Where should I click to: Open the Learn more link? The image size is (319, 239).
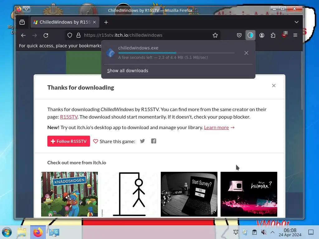(217, 127)
